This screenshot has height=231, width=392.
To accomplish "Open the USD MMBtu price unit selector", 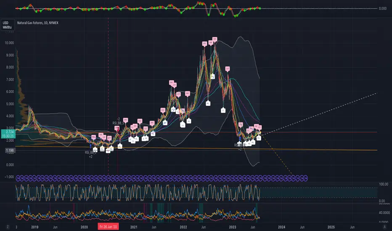I will pos(7,25).
